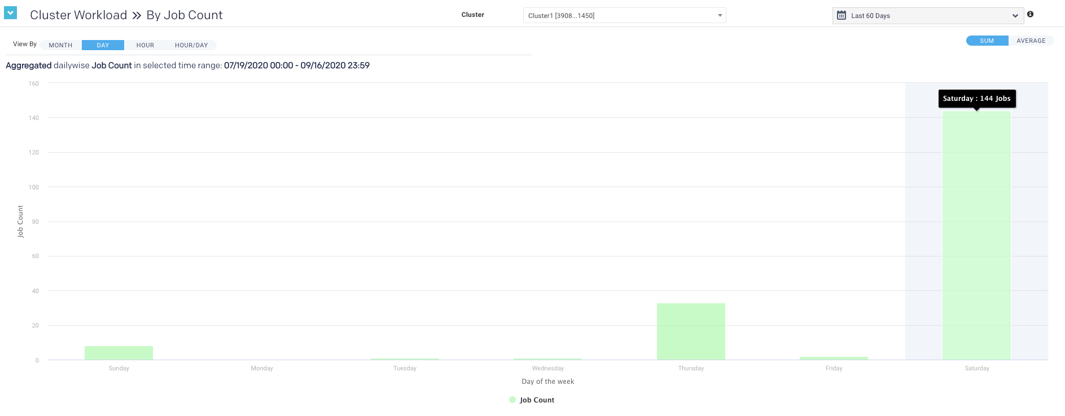Click the Sunday bar in chart
This screenshot has width=1065, height=416.
tap(119, 353)
